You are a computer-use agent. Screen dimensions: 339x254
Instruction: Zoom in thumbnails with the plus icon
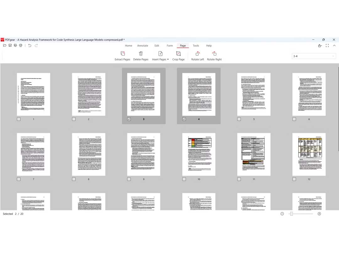pyautogui.click(x=319, y=214)
